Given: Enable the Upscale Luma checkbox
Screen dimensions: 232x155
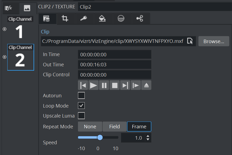Looking at the screenshot, I should [x=81, y=116].
